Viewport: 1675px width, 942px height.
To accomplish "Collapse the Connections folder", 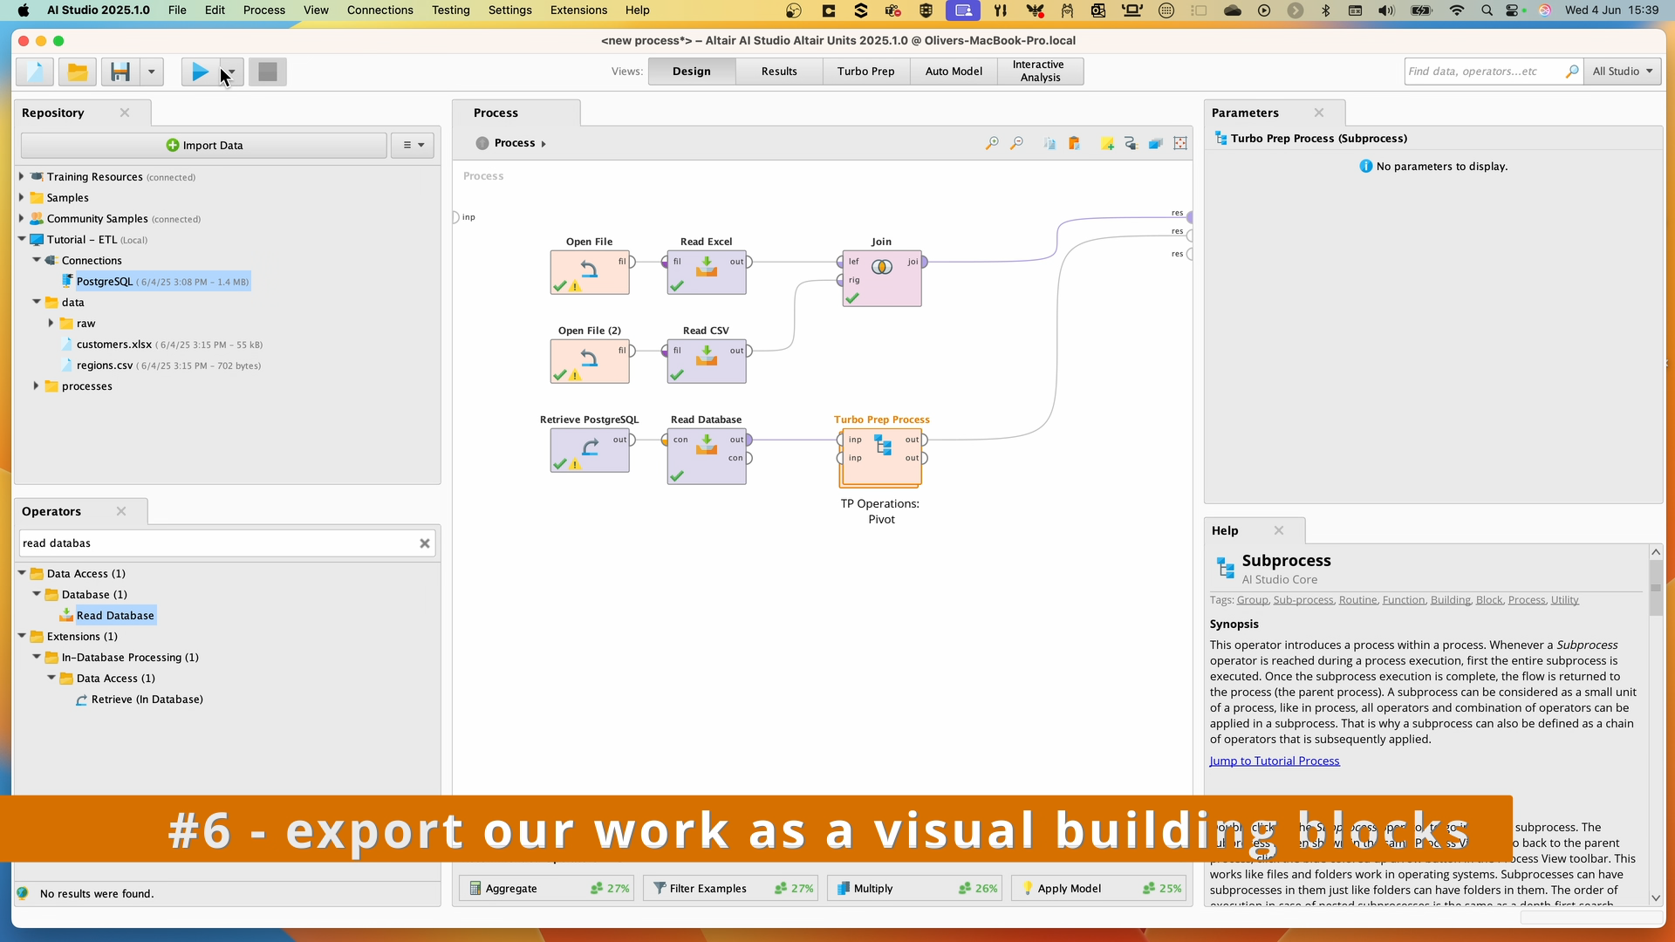I will [x=36, y=260].
